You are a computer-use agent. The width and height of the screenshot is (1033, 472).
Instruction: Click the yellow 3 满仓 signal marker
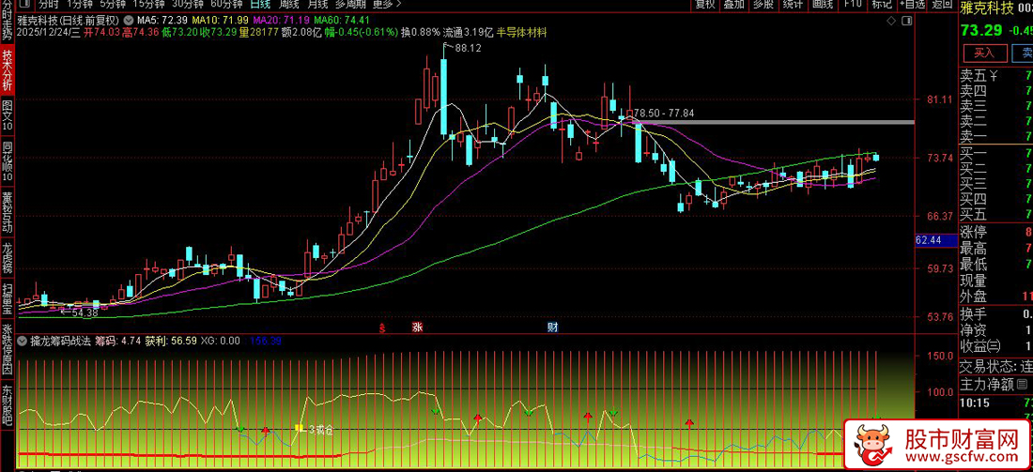point(299,429)
